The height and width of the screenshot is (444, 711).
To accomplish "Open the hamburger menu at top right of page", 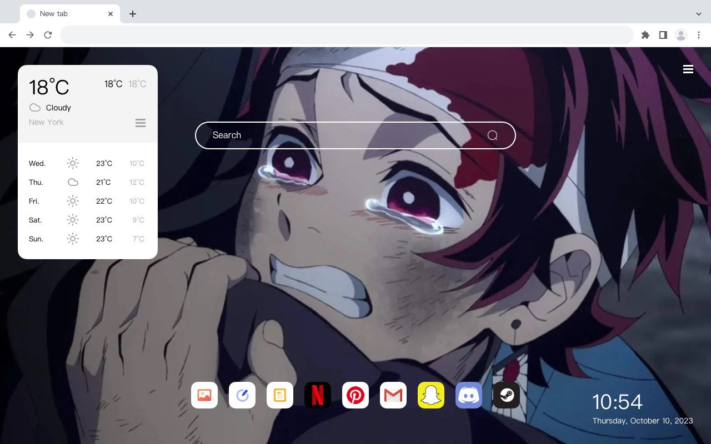I will click(x=688, y=69).
